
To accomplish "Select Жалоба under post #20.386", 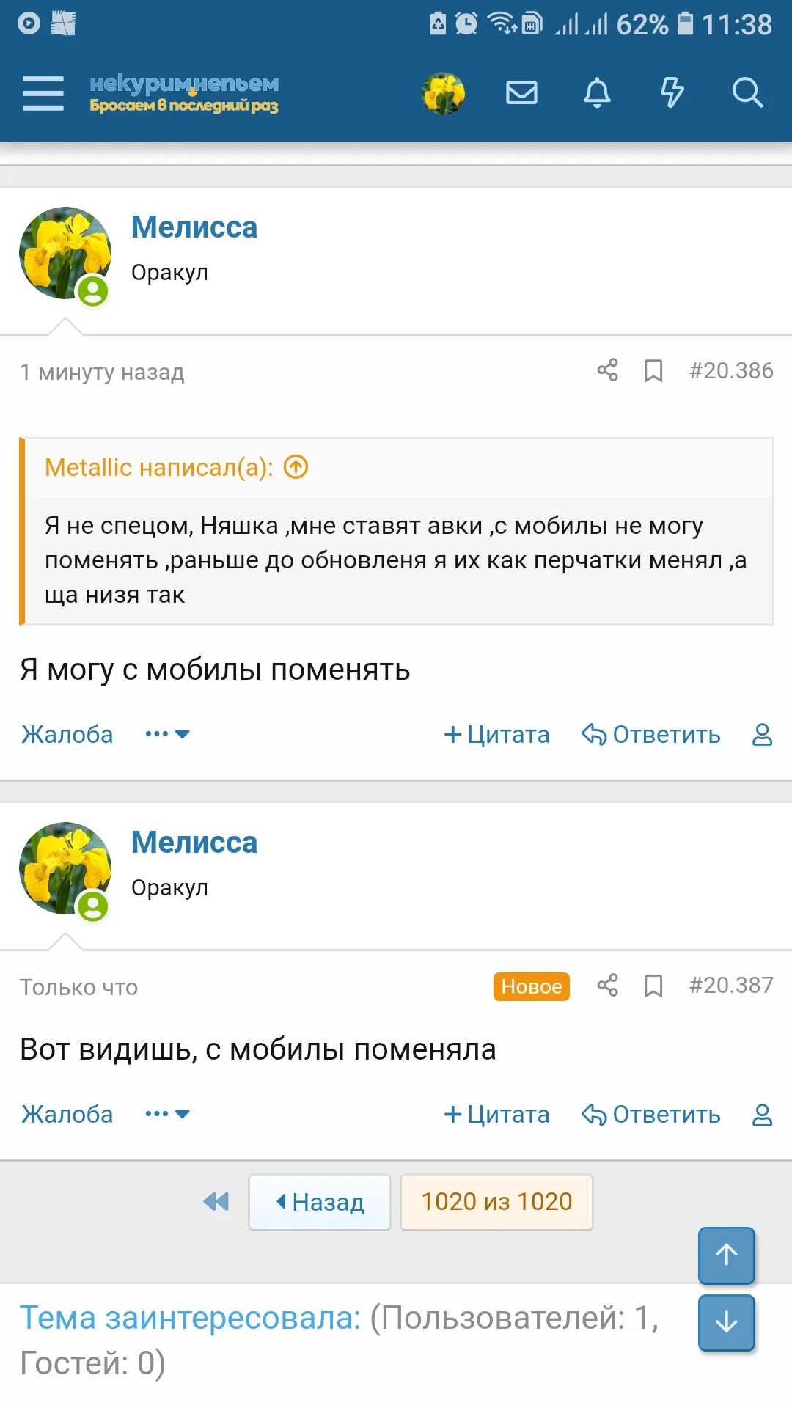I will point(67,734).
